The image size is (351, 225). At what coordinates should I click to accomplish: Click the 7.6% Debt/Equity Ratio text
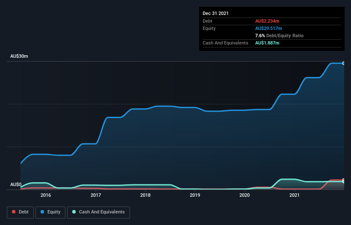coord(279,36)
